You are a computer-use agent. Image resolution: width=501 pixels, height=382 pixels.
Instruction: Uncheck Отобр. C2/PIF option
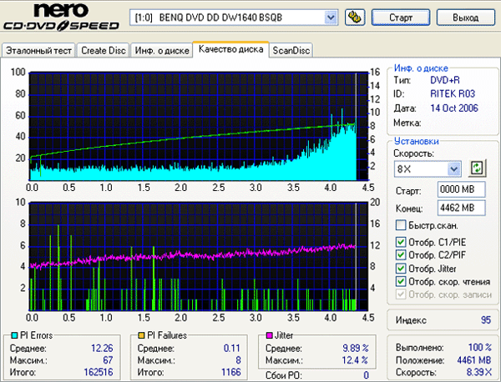402,256
